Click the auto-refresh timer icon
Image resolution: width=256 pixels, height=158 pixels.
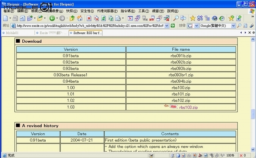118,18
